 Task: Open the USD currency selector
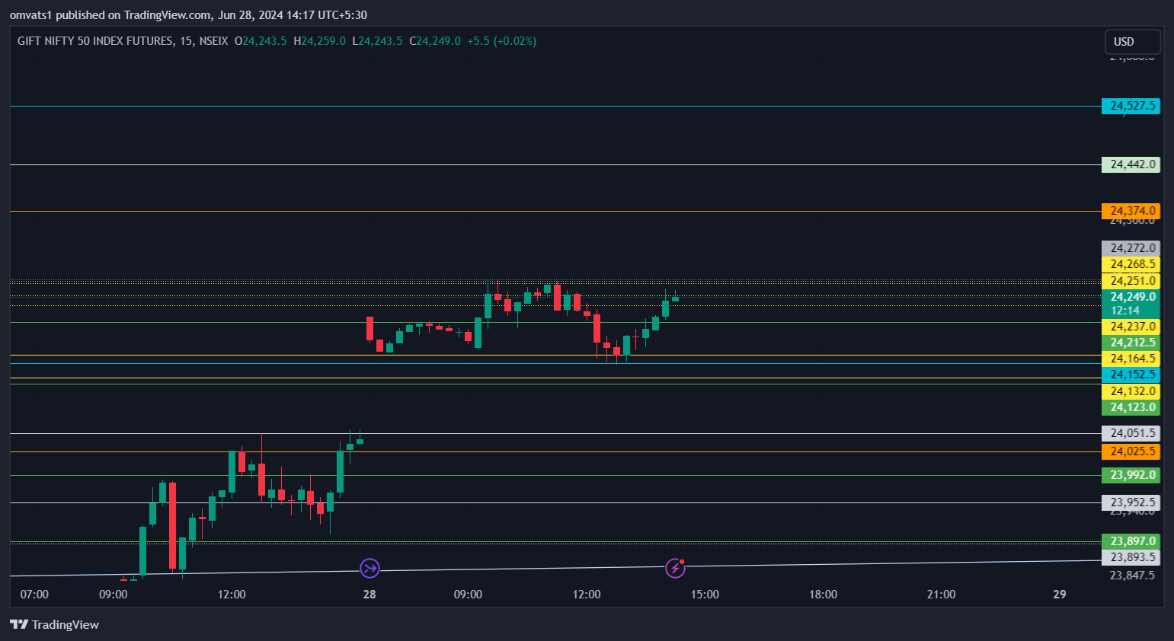click(1133, 42)
